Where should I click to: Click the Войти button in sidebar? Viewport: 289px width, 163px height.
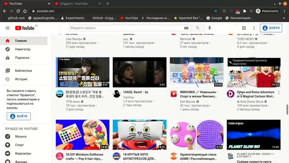pyautogui.click(x=19, y=116)
